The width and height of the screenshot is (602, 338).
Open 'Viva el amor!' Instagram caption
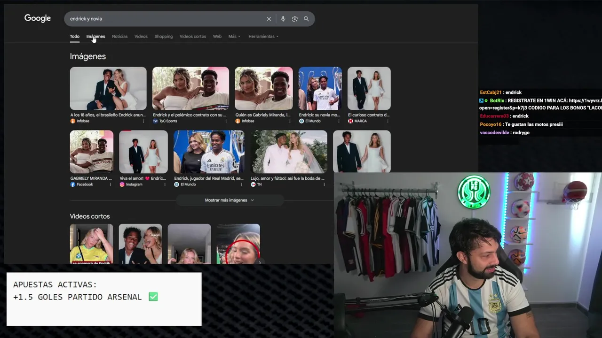click(x=143, y=178)
